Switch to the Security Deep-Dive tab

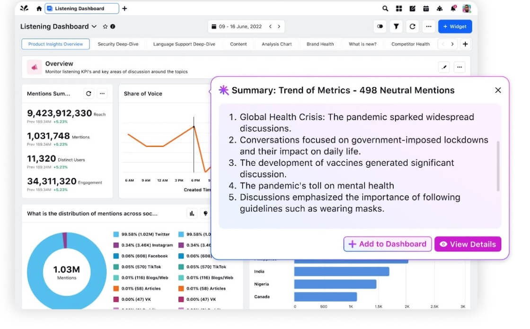click(x=118, y=44)
